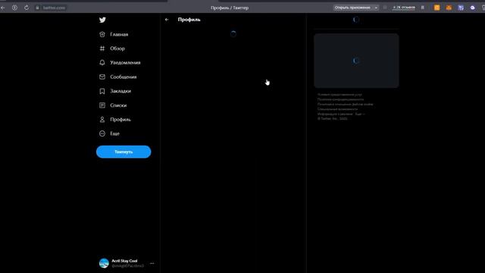Select the Обзор menu label
The width and height of the screenshot is (485, 273).
117,49
